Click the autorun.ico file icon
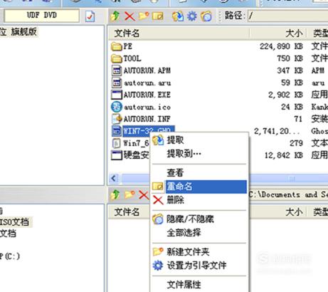The width and height of the screenshot is (328, 292). click(x=117, y=107)
